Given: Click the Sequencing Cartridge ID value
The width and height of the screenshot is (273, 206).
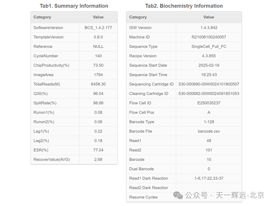Looking at the screenshot, I should (209, 84).
